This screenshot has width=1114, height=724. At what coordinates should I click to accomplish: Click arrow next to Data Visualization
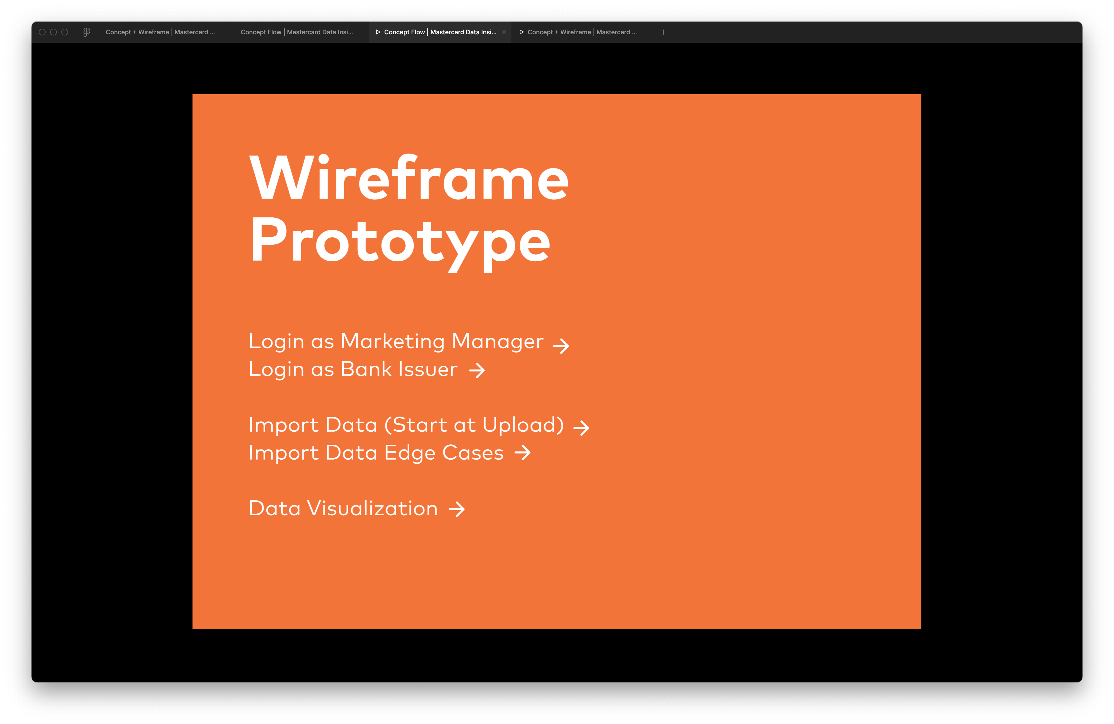pos(457,509)
